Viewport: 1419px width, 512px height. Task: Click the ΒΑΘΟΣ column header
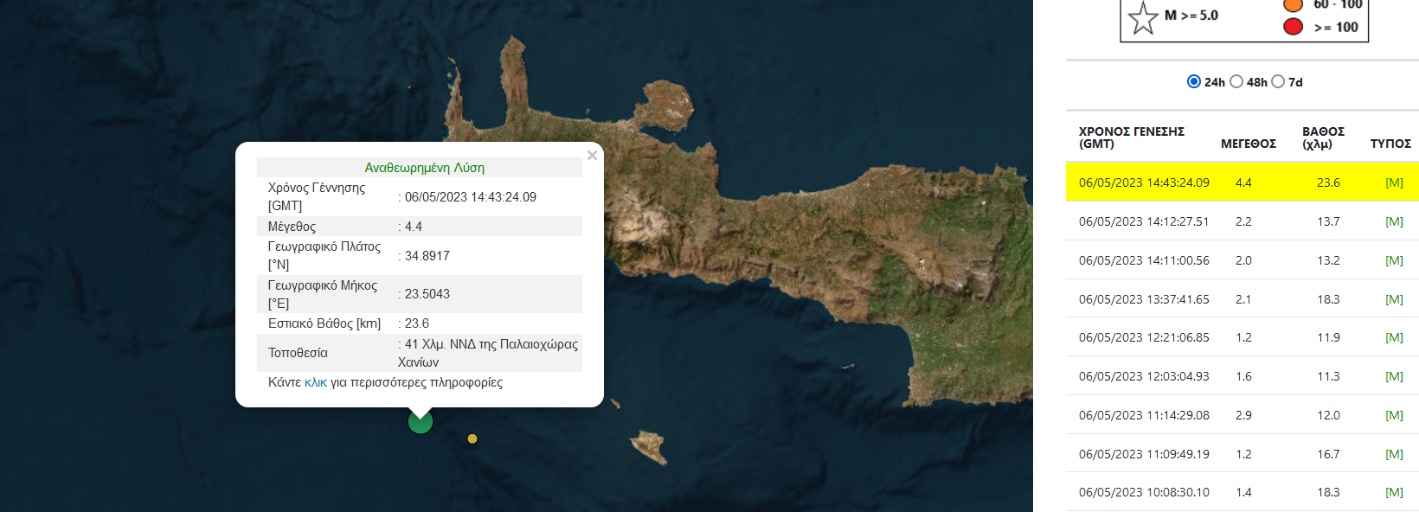(x=1323, y=138)
